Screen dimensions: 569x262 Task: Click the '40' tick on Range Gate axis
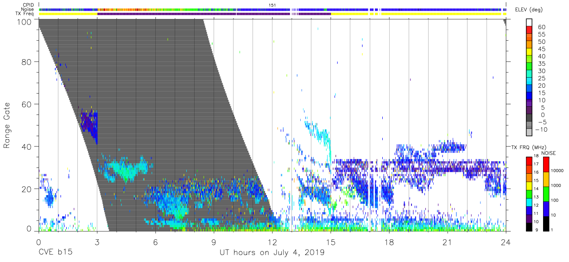point(28,146)
